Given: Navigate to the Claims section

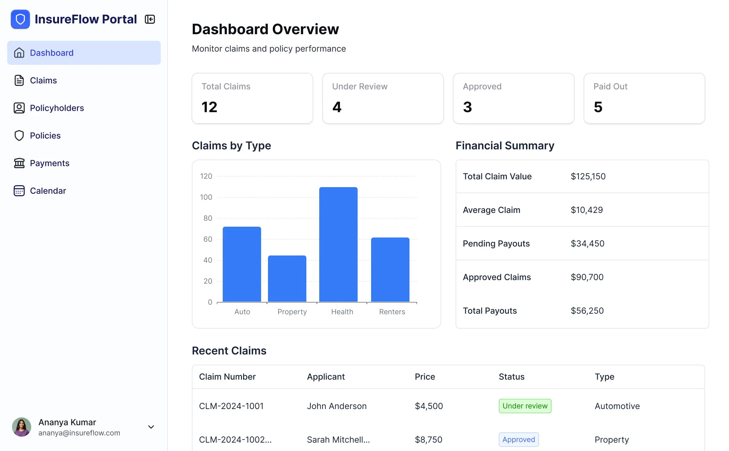Looking at the screenshot, I should pyautogui.click(x=43, y=80).
